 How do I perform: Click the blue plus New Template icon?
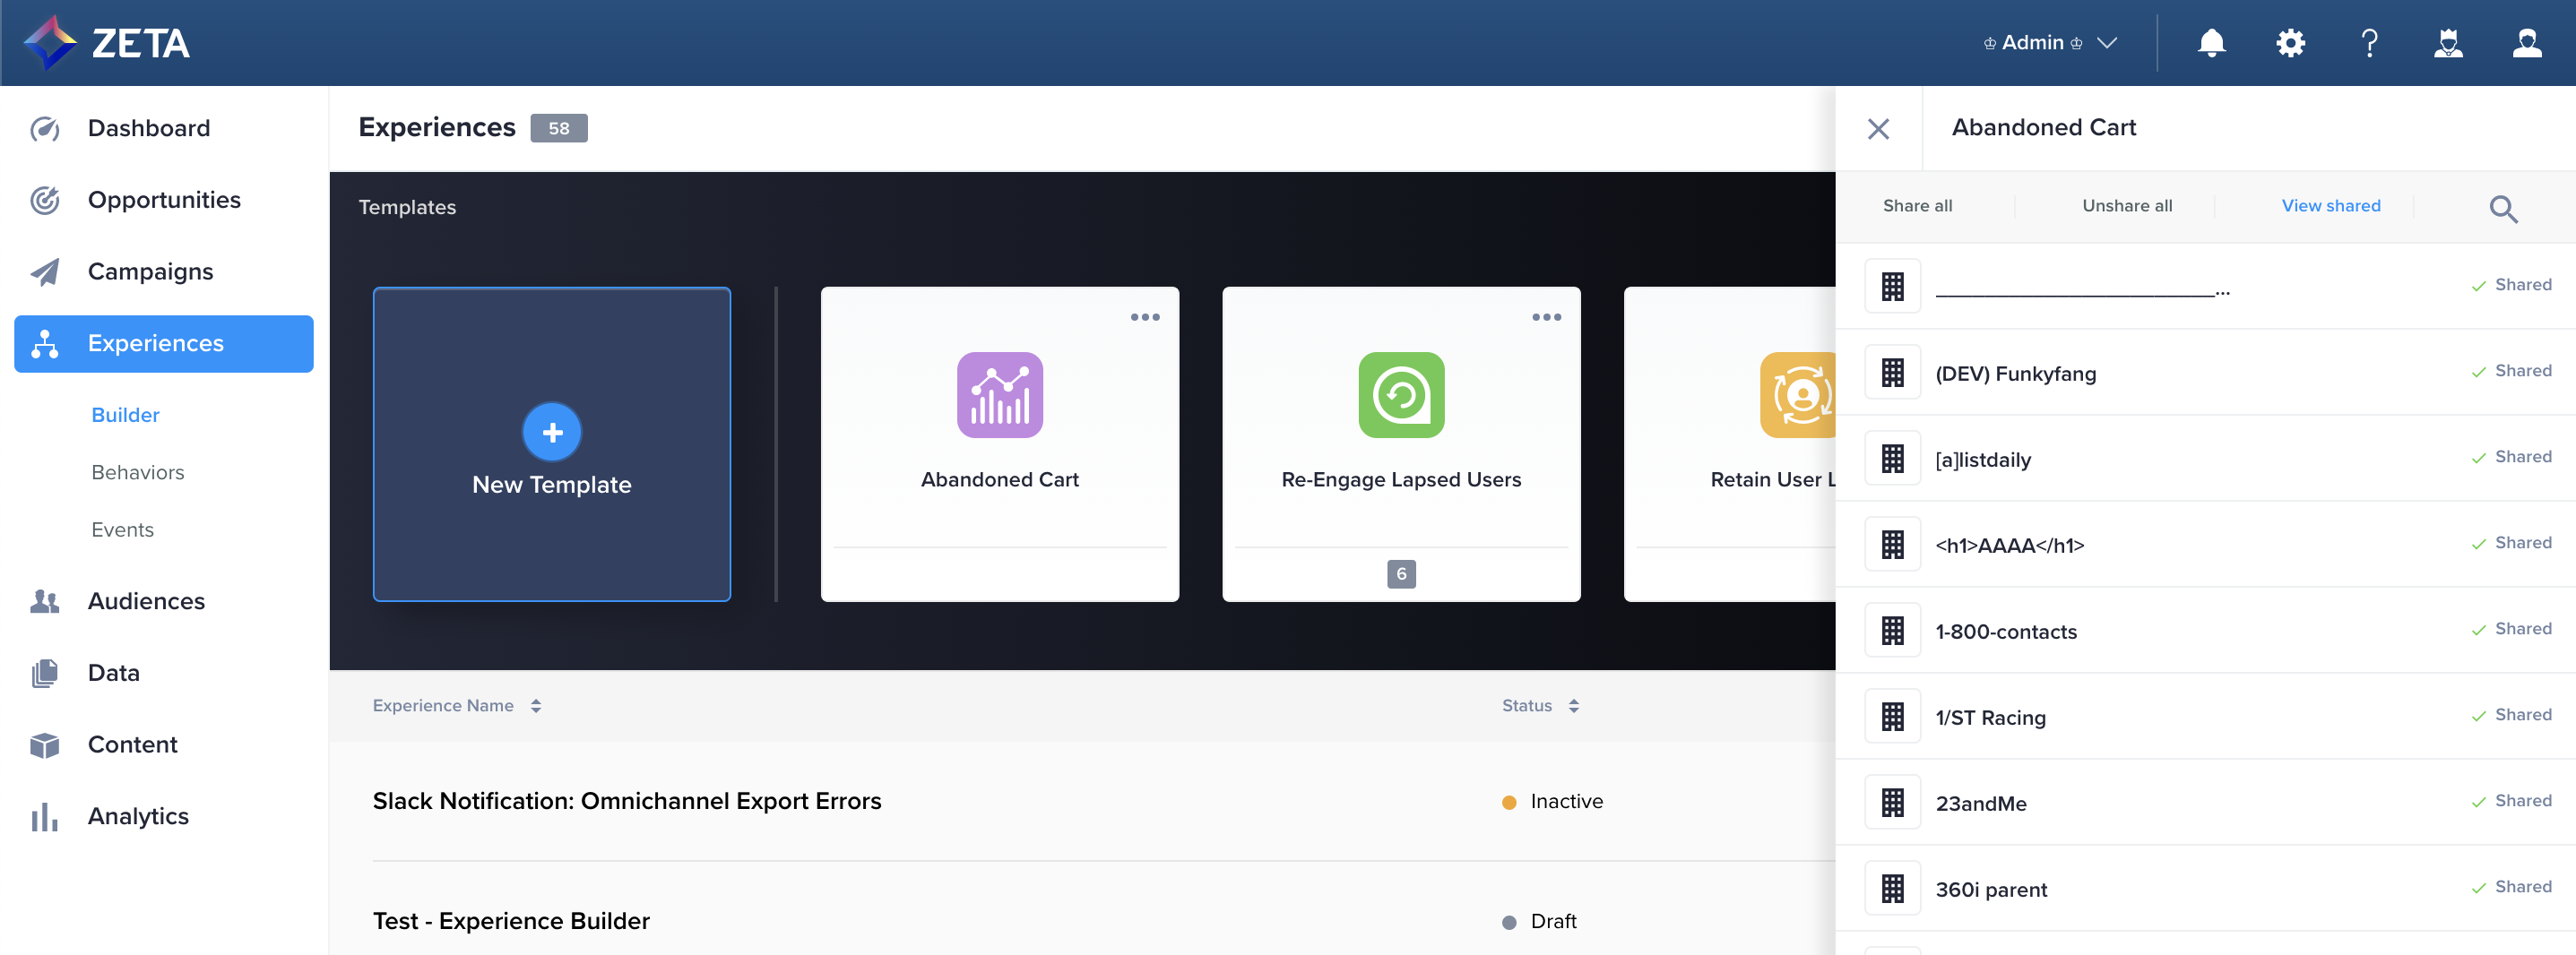click(x=552, y=432)
